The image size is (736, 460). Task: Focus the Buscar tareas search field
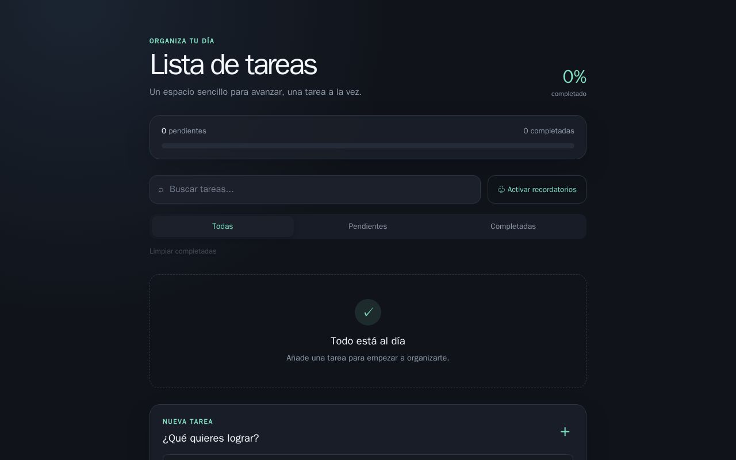315,190
